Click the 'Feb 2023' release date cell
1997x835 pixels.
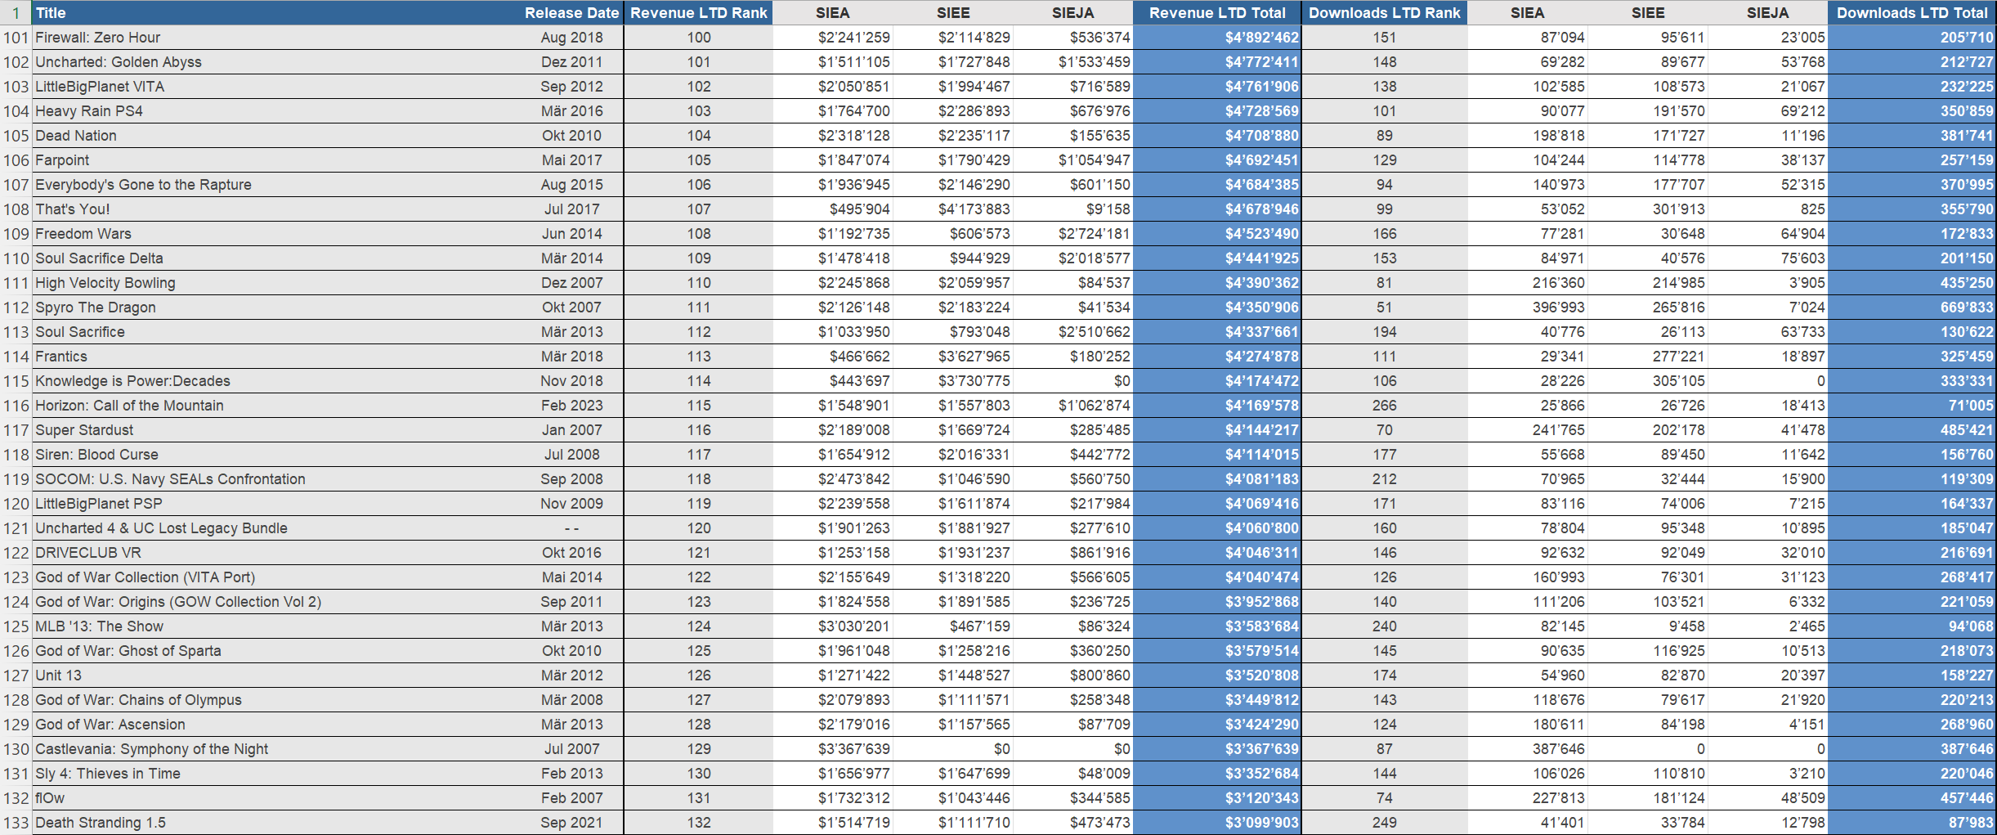tap(571, 406)
